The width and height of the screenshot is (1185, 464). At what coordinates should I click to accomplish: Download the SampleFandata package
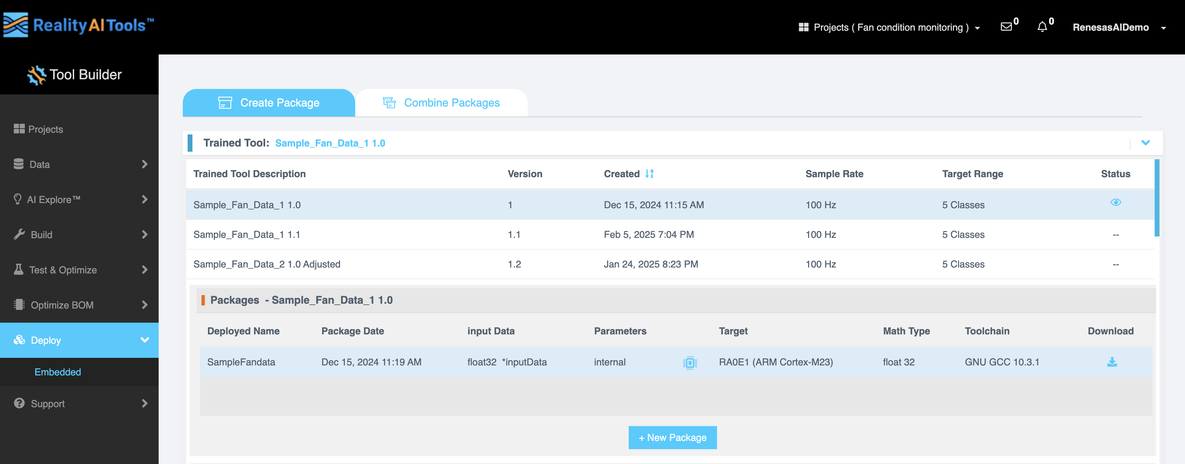1112,363
